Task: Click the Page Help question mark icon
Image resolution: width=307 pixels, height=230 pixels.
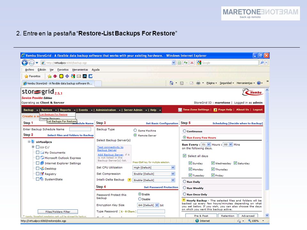Action: click(215, 110)
